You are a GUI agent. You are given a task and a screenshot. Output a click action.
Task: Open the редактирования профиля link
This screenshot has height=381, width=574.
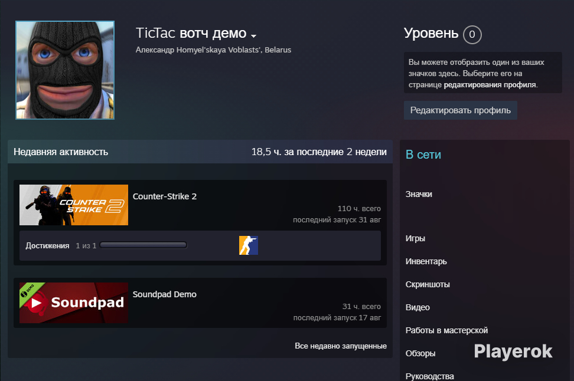click(490, 85)
